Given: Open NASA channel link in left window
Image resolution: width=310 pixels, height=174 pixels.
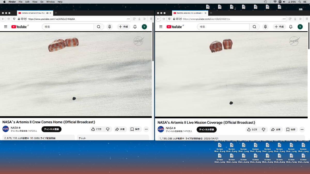Looking at the screenshot, I should (14, 128).
